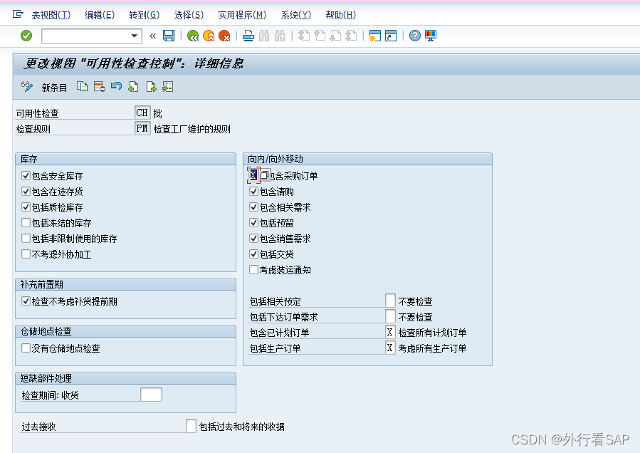Click the 检查期间: 收货 input field
640x453 pixels.
point(151,395)
